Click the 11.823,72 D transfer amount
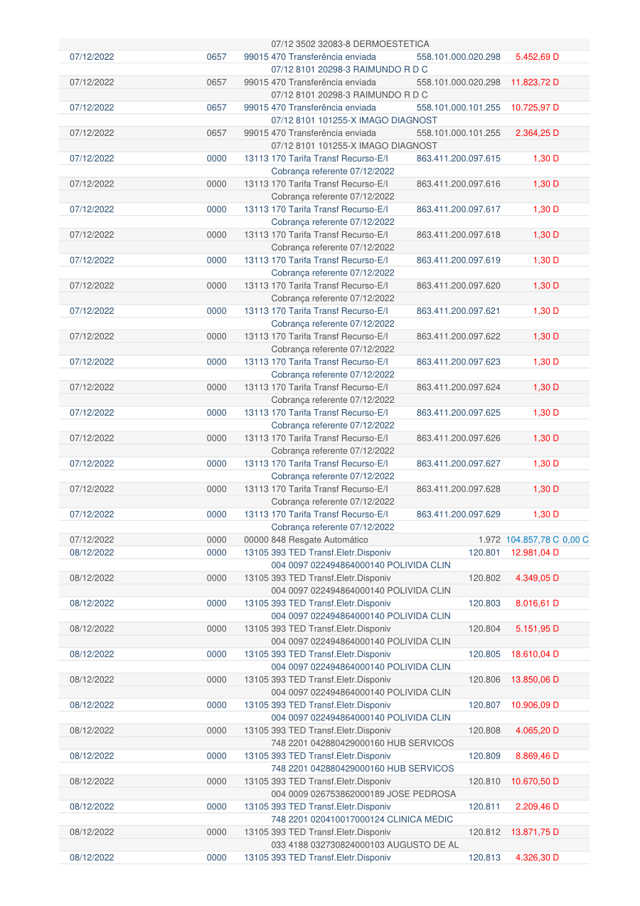The height and width of the screenshot is (906, 640). click(x=535, y=83)
